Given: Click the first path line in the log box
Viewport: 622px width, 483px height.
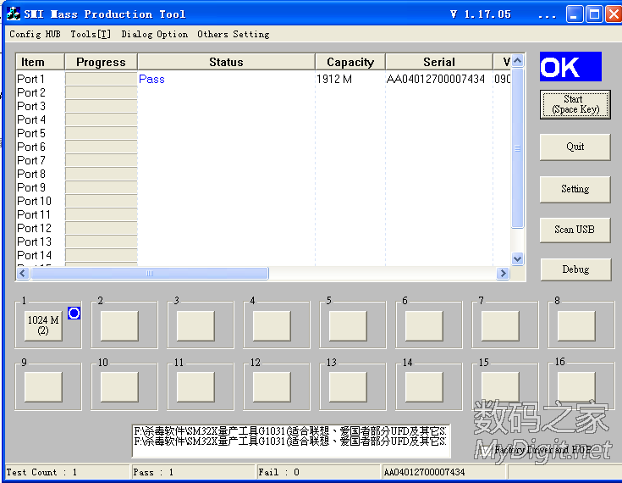Looking at the screenshot, I should [290, 431].
